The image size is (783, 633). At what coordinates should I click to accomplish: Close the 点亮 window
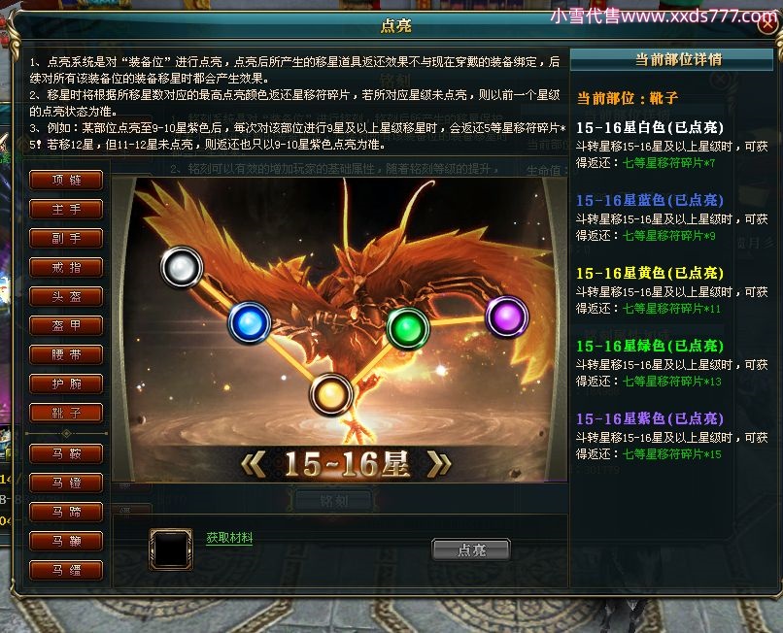tap(768, 24)
